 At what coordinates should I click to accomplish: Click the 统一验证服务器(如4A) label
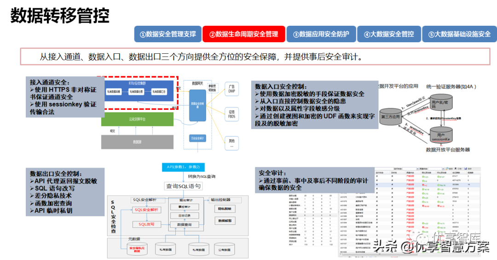[x=451, y=86]
